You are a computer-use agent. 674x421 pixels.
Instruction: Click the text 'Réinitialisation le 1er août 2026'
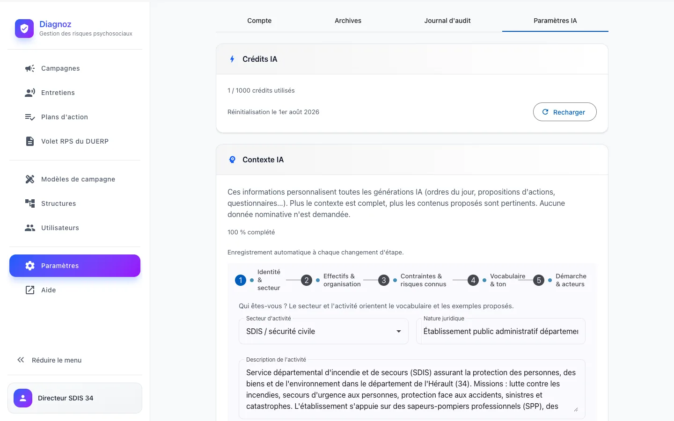click(x=273, y=112)
